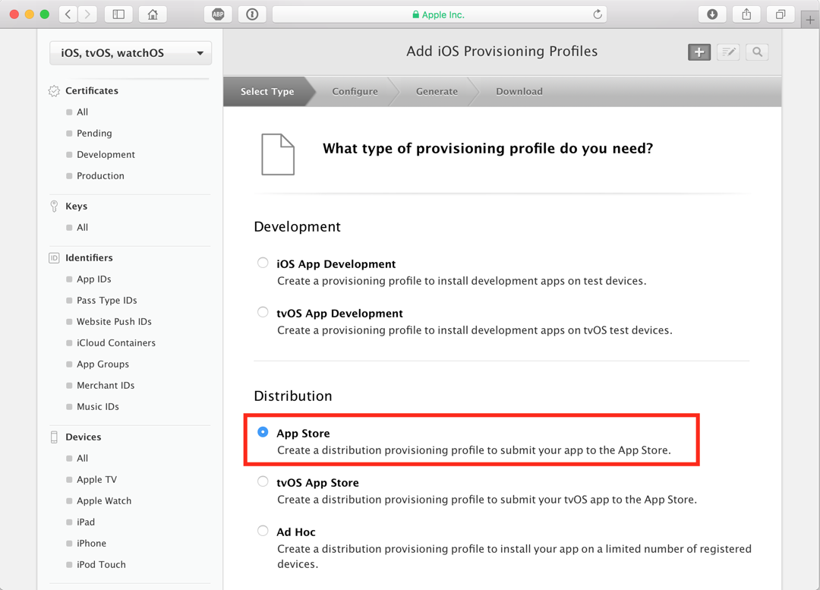
Task: Open Production certificates
Action: click(100, 175)
